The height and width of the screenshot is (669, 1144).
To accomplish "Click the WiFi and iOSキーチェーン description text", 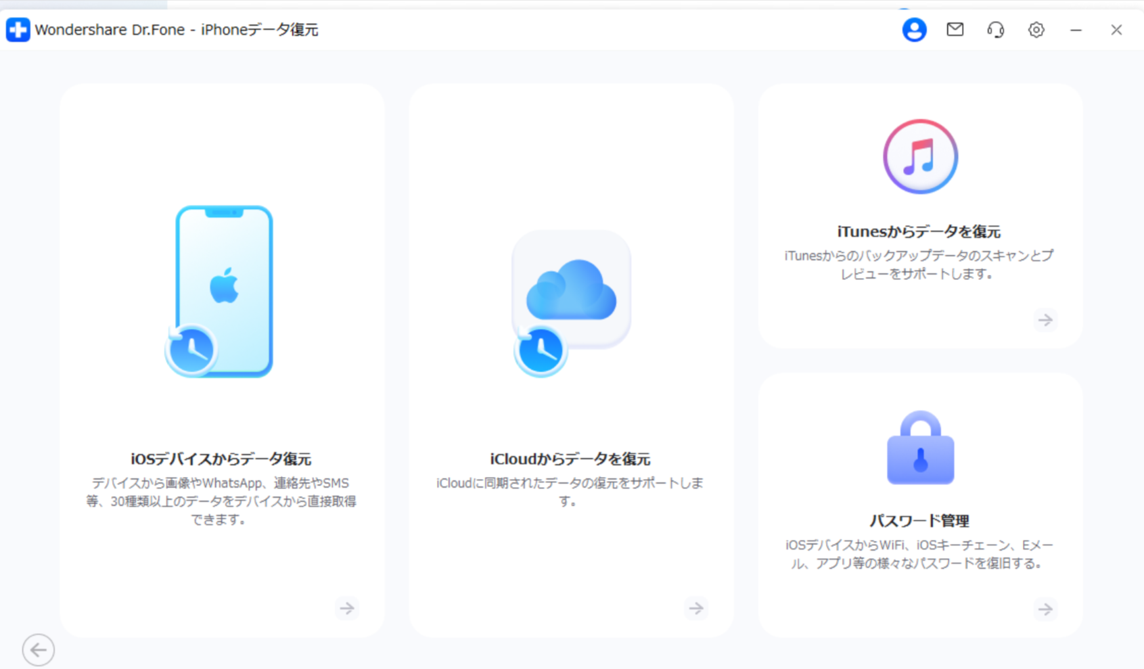I will coord(919,554).
